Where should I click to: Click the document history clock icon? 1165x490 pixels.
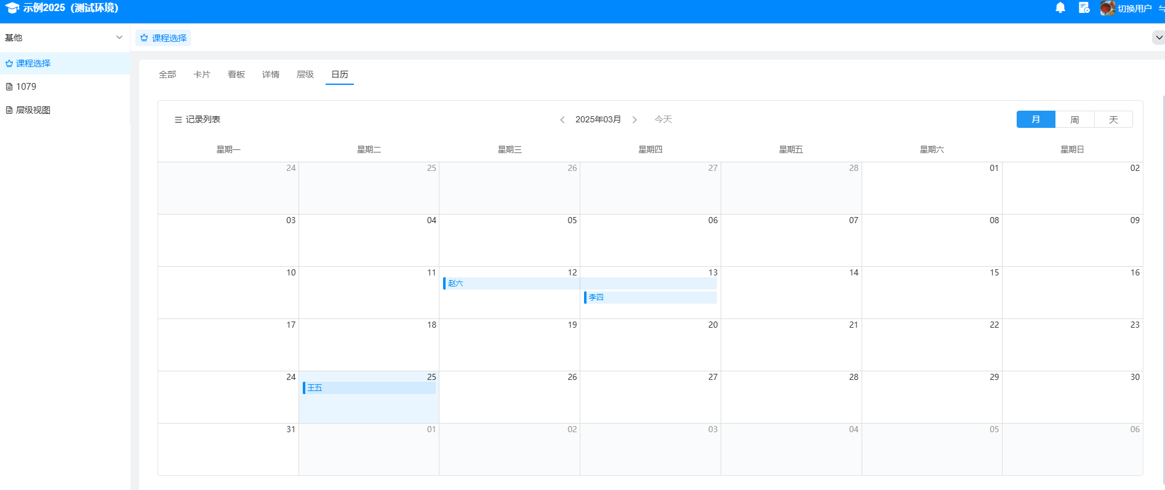point(1084,8)
